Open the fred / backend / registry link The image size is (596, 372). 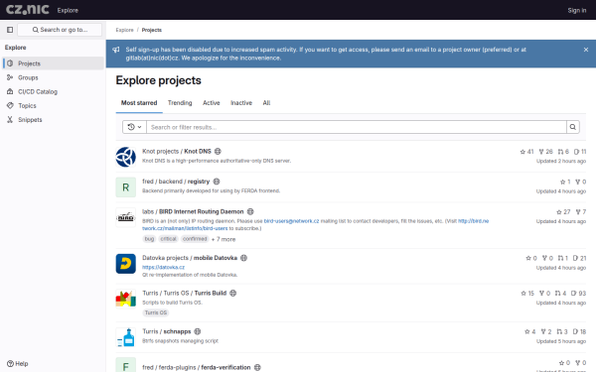(x=176, y=182)
